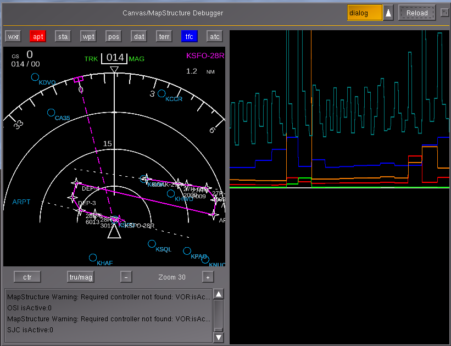Toggle the pos position layer
The height and width of the screenshot is (346, 451).
(114, 37)
